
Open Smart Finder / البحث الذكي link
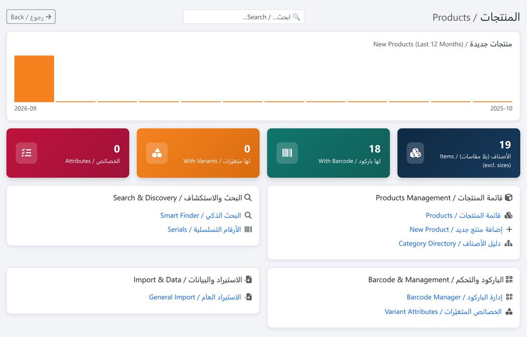coord(201,215)
